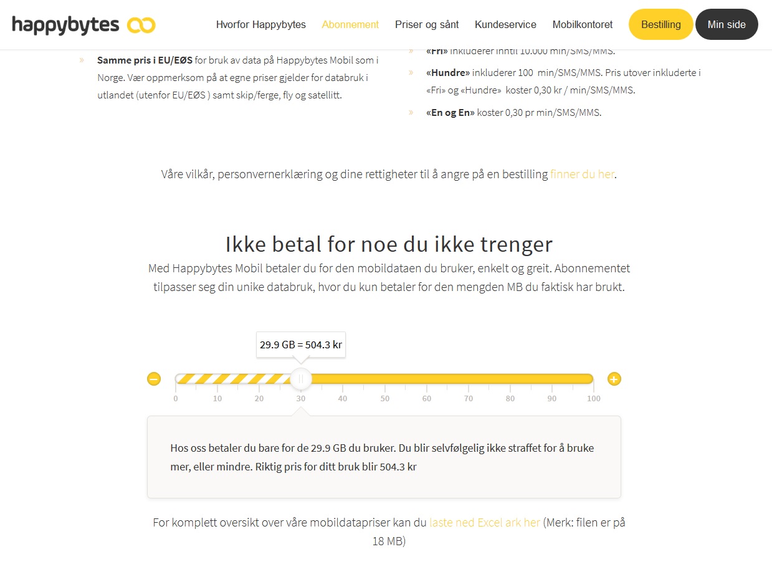Go to Priser og sånt page
The width and height of the screenshot is (772, 567).
coord(427,25)
